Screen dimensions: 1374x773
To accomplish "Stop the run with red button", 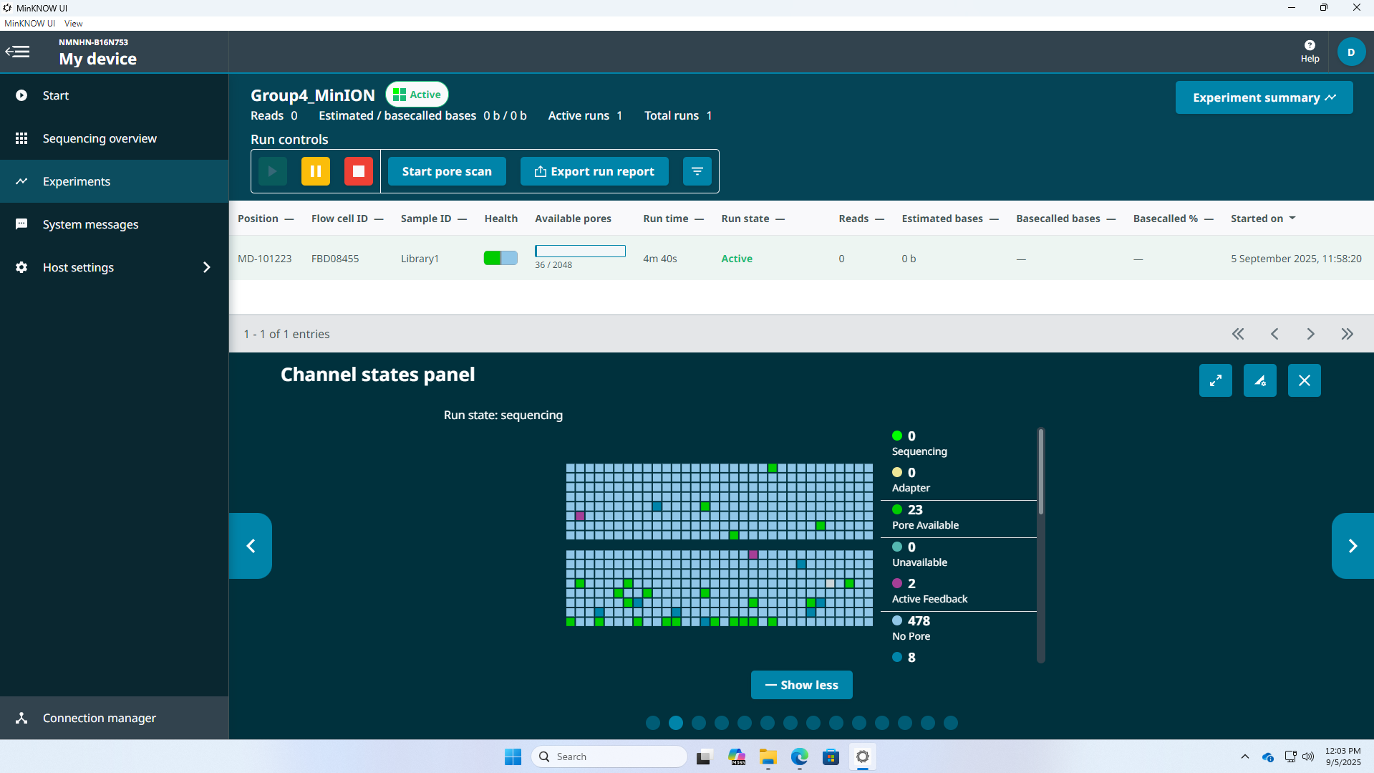I will click(359, 171).
